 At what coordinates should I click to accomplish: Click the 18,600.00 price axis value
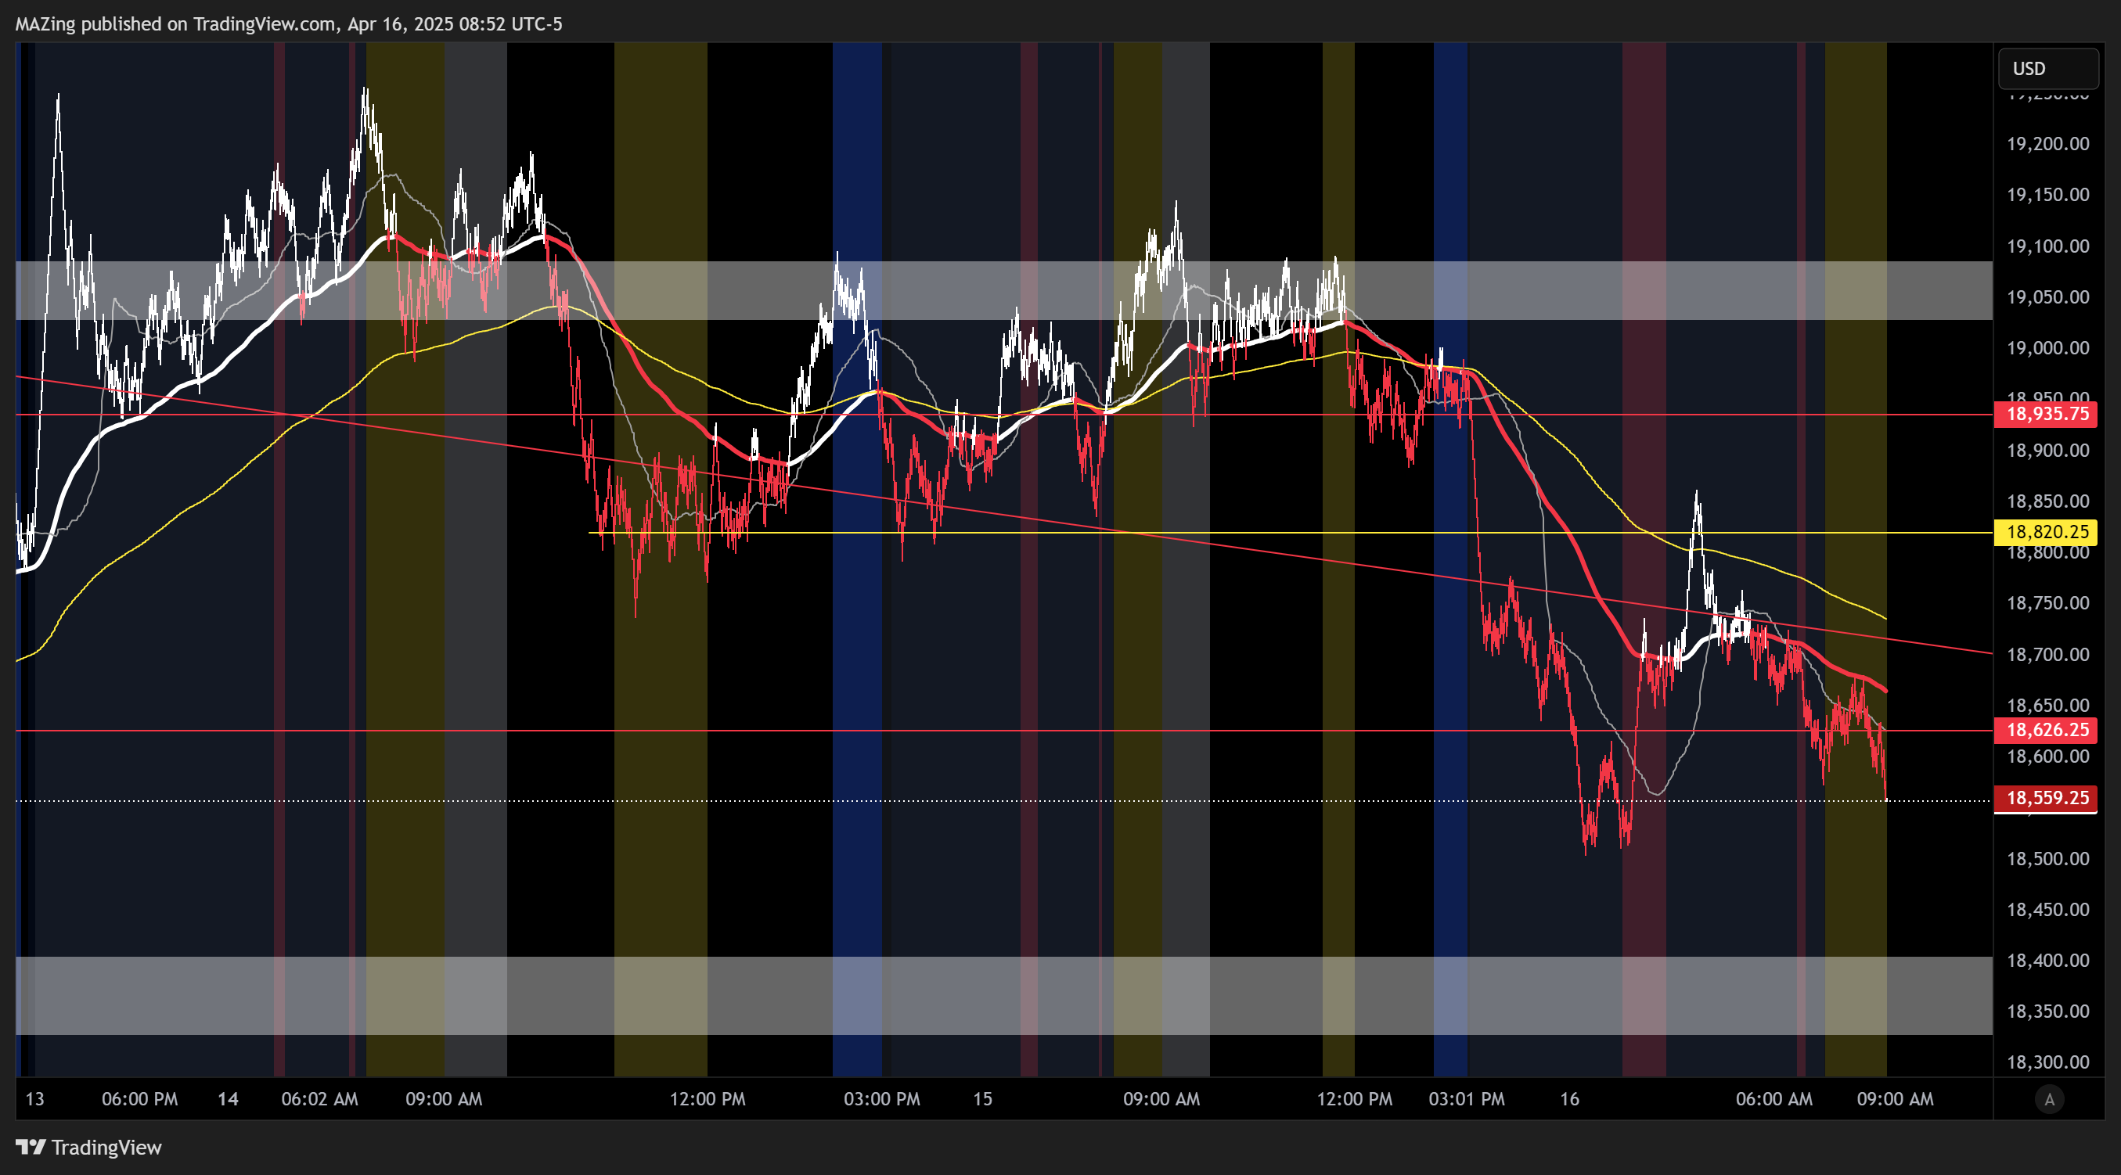tap(2047, 756)
